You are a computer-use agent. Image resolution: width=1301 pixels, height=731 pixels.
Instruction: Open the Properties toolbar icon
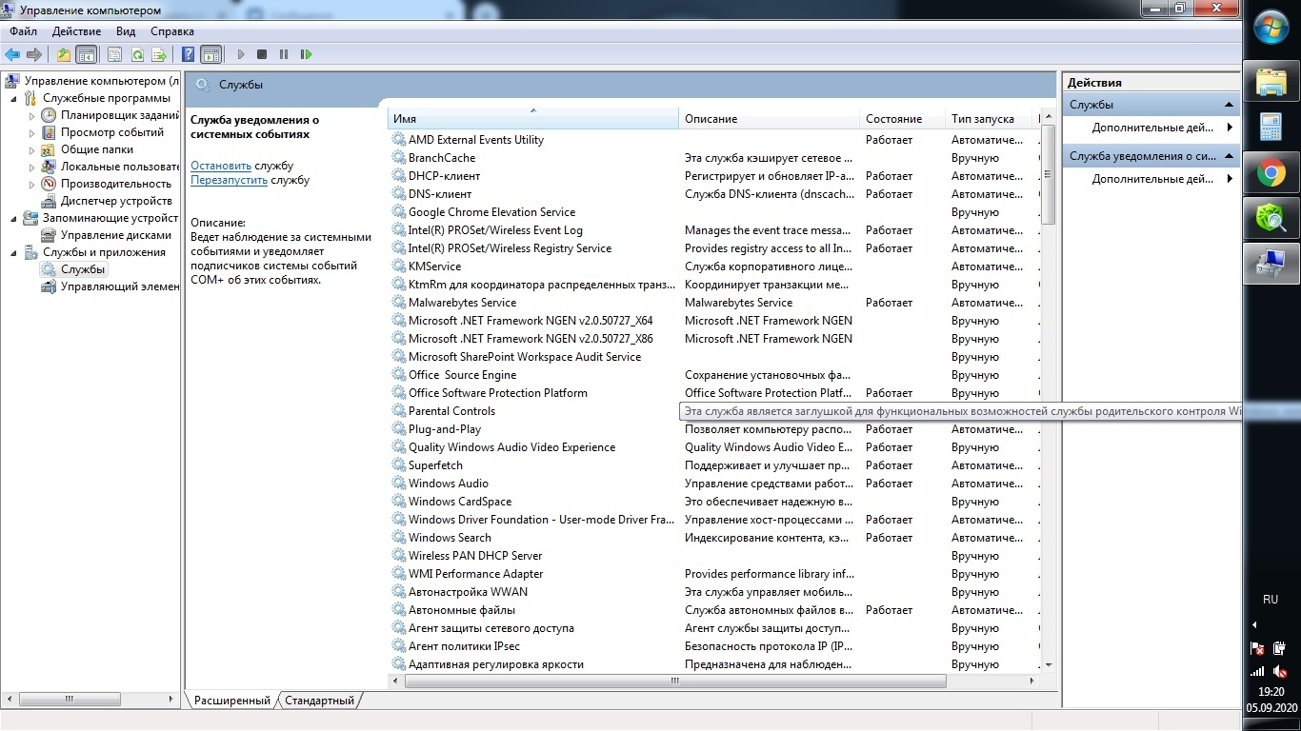coord(115,54)
